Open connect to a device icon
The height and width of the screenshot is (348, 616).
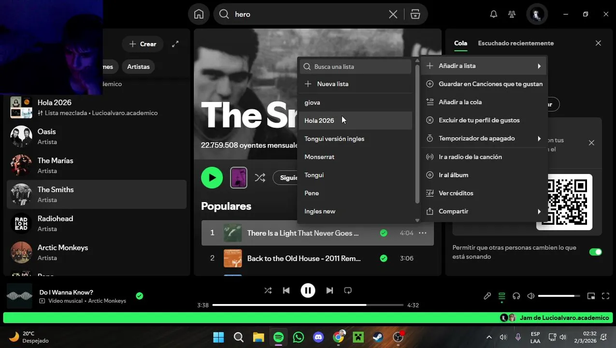(516, 296)
